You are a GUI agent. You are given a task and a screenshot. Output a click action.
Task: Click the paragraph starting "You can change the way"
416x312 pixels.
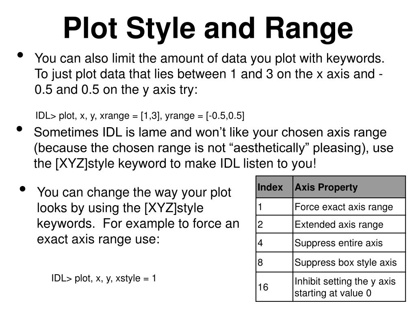pyautogui.click(x=138, y=215)
